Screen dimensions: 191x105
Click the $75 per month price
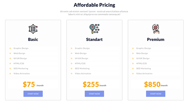coord(33,84)
